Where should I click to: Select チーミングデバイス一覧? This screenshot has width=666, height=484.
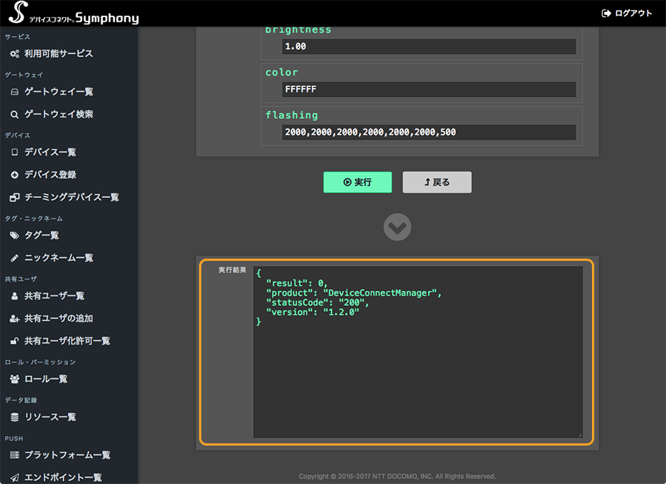(x=71, y=197)
